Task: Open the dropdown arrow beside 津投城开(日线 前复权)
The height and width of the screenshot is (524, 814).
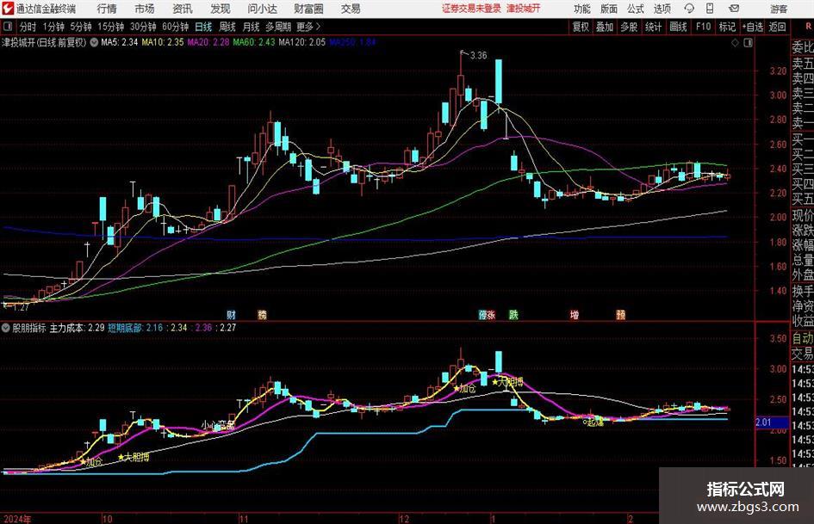Action: [94, 42]
